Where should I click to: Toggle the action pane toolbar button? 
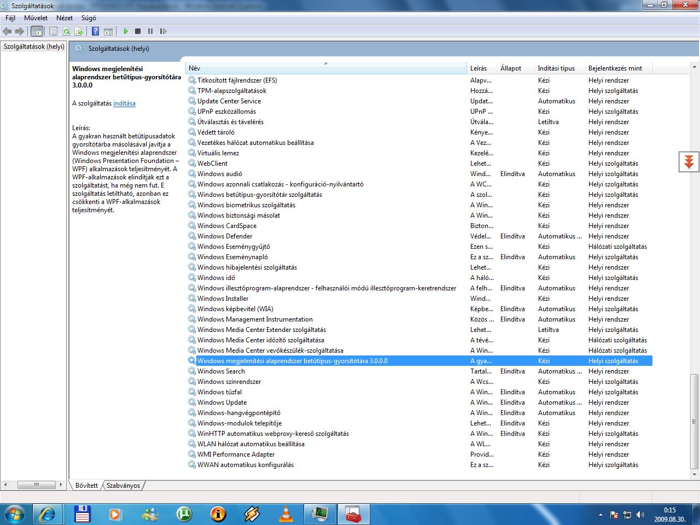pyautogui.click(x=108, y=31)
